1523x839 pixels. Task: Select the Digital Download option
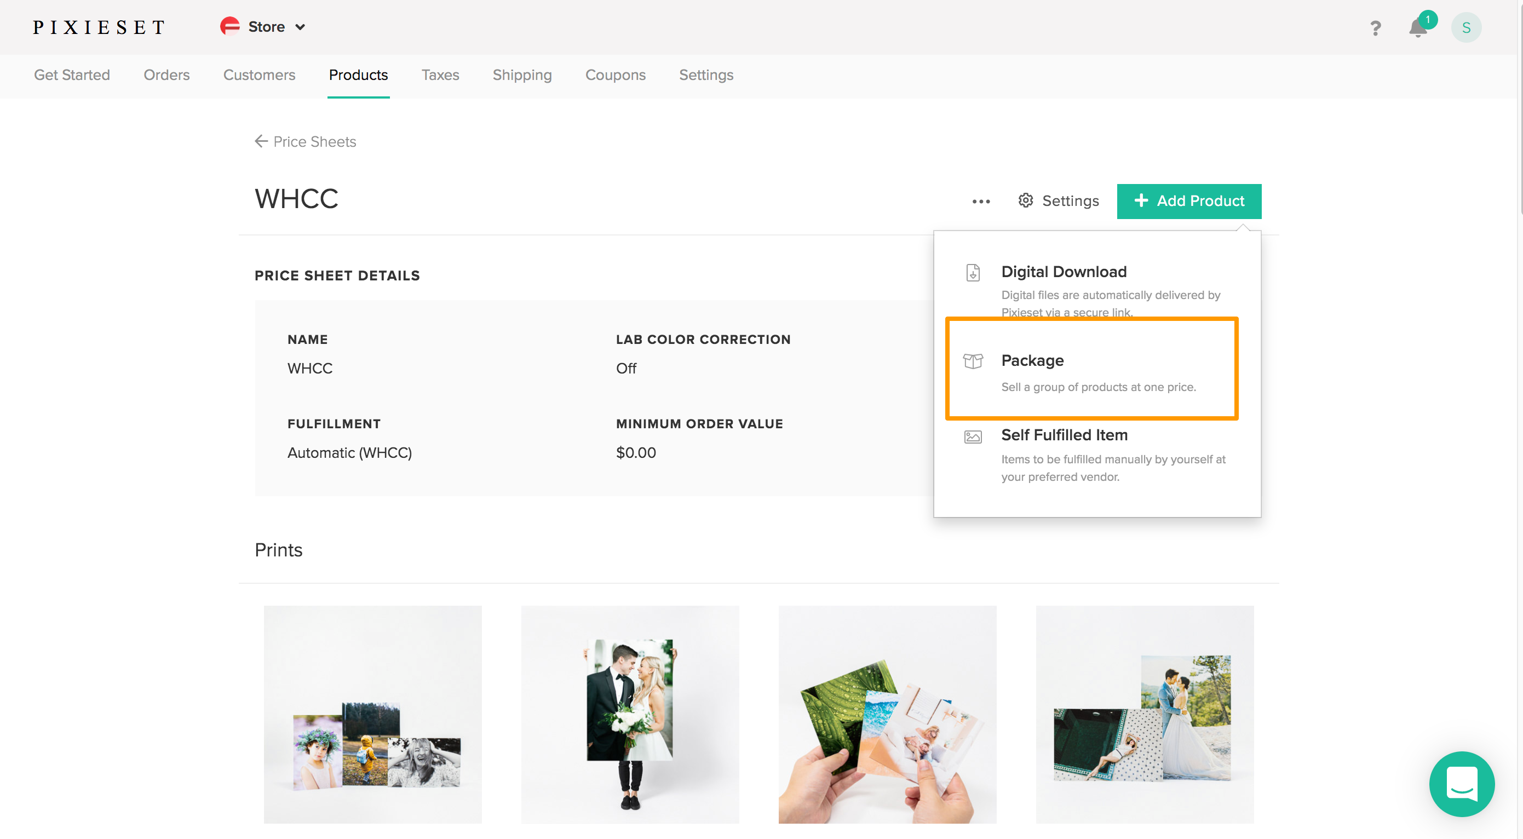tap(1064, 272)
